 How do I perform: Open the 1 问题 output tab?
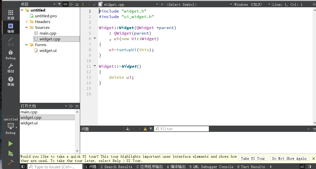pyautogui.click(x=91, y=166)
